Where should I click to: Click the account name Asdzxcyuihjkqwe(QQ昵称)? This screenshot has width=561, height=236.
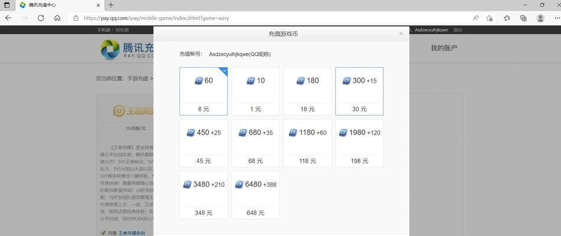click(x=240, y=54)
